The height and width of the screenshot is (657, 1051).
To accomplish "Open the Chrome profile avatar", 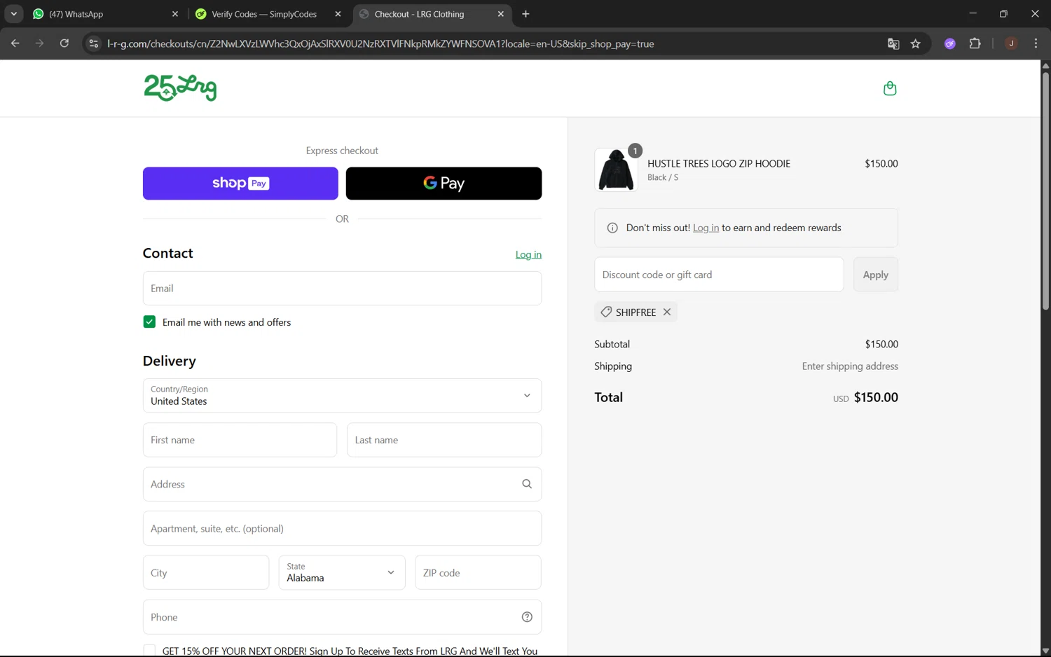I will click(1011, 43).
